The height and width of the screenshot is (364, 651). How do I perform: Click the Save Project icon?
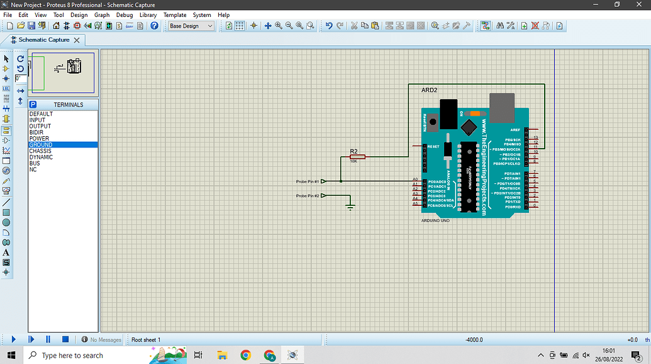click(x=31, y=26)
